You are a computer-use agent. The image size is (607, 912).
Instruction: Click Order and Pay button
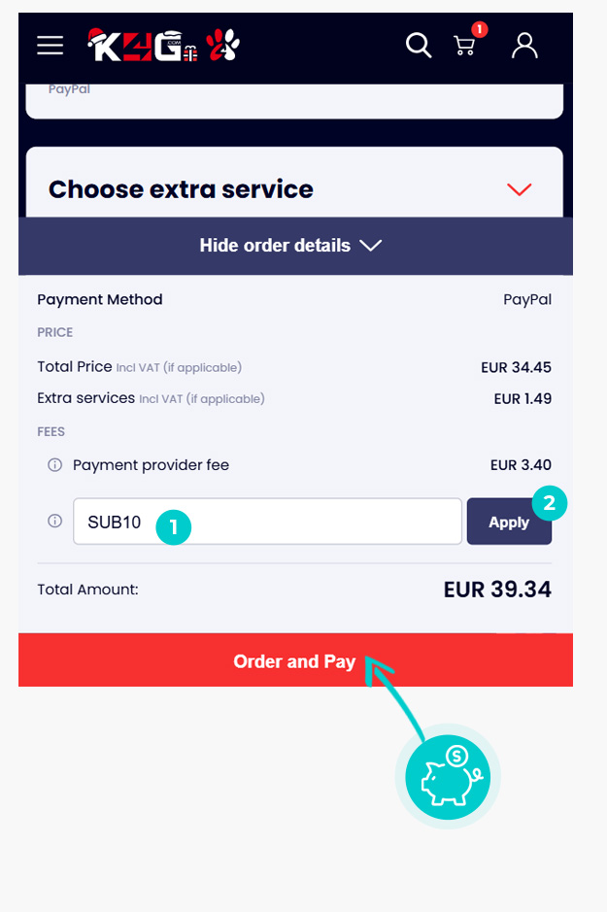coord(295,660)
